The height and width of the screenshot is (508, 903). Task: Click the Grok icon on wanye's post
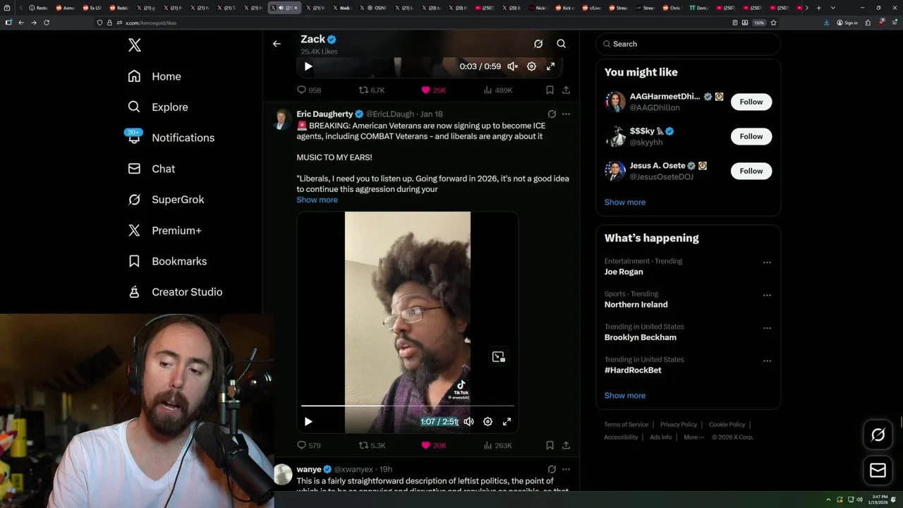552,469
